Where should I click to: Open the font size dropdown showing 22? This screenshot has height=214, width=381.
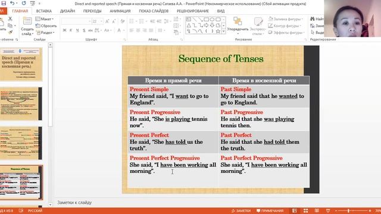tap(98, 21)
